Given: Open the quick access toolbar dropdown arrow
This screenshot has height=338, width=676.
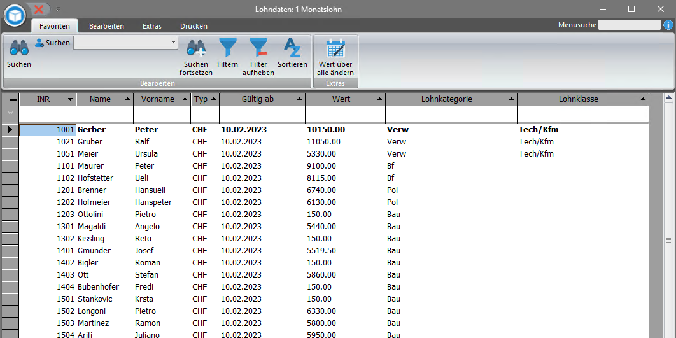Looking at the screenshot, I should click(58, 9).
